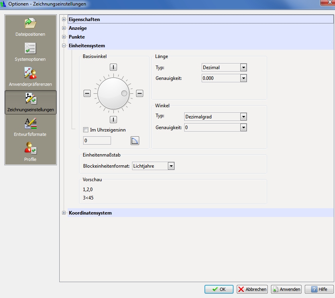
Task: Open Profile in the sidebar
Action: coord(30,152)
